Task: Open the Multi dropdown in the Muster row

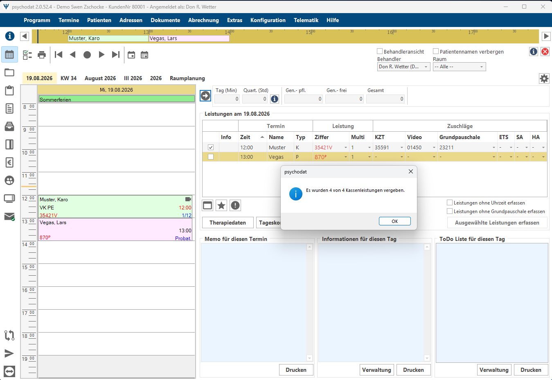Action: click(370, 148)
